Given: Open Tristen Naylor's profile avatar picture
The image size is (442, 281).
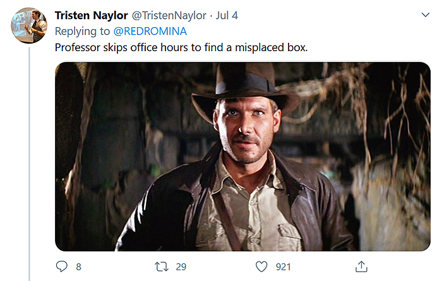Looking at the screenshot, I should [x=29, y=25].
